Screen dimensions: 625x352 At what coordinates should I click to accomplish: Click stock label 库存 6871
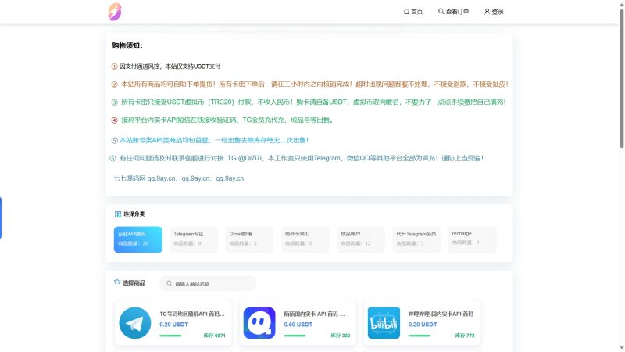[214, 336]
